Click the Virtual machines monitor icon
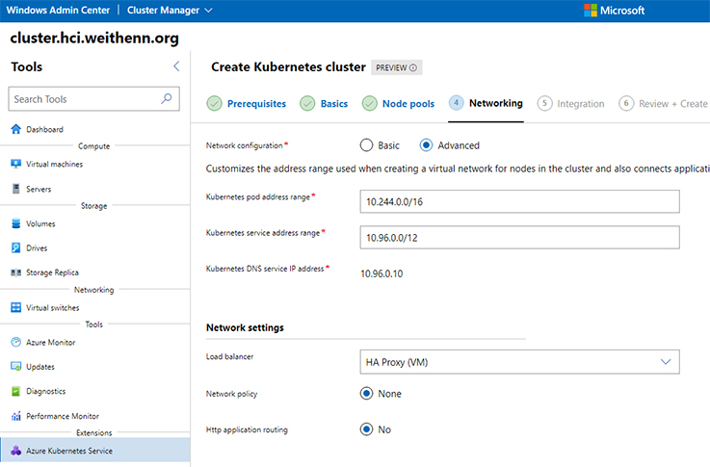This screenshot has height=467, width=710. (x=15, y=164)
